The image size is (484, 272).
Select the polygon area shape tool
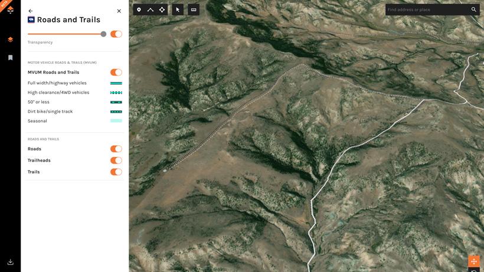coord(162,9)
